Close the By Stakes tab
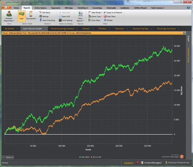The height and width of the screenshot is (167, 193). 17,29
